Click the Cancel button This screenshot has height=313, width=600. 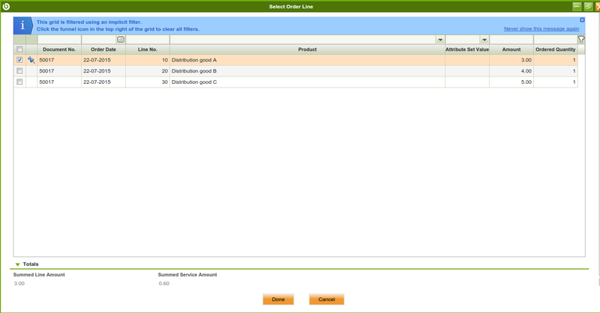(x=326, y=300)
